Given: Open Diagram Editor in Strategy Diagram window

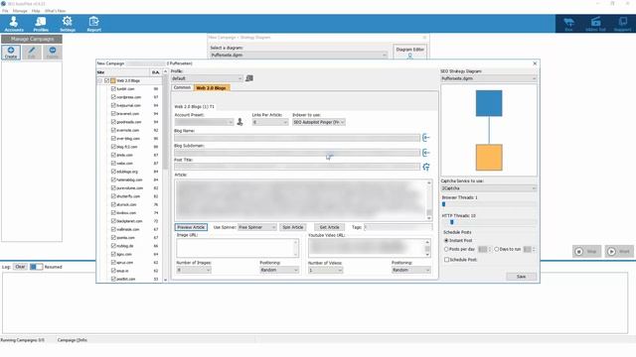Looking at the screenshot, I should 409,52.
